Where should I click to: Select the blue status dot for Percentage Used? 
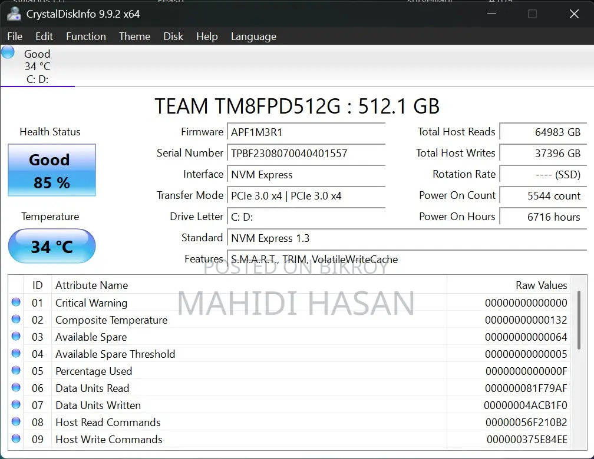(x=16, y=370)
